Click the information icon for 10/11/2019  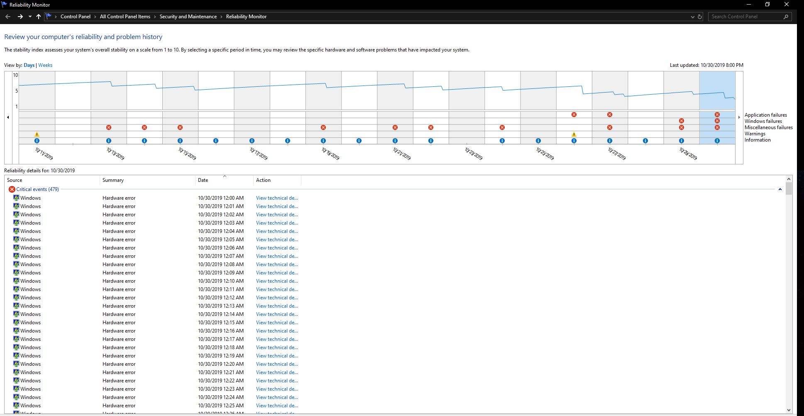point(37,141)
